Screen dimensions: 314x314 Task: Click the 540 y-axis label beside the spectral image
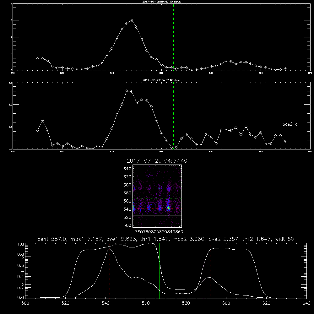(x=127, y=209)
